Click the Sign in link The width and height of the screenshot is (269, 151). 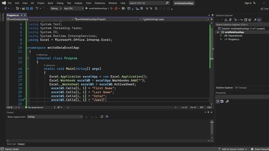248,3
